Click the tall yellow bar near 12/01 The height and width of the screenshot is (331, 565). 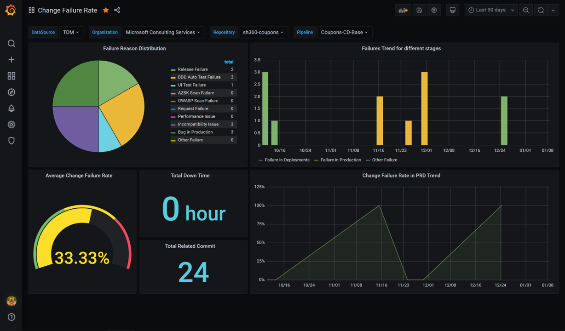[424, 108]
